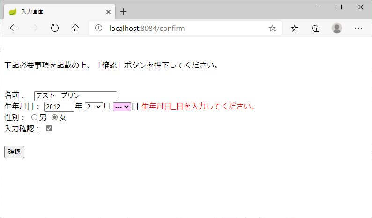Click the address bar URL localhost:8084/confirm
The height and width of the screenshot is (218, 372).
[x=147, y=29]
